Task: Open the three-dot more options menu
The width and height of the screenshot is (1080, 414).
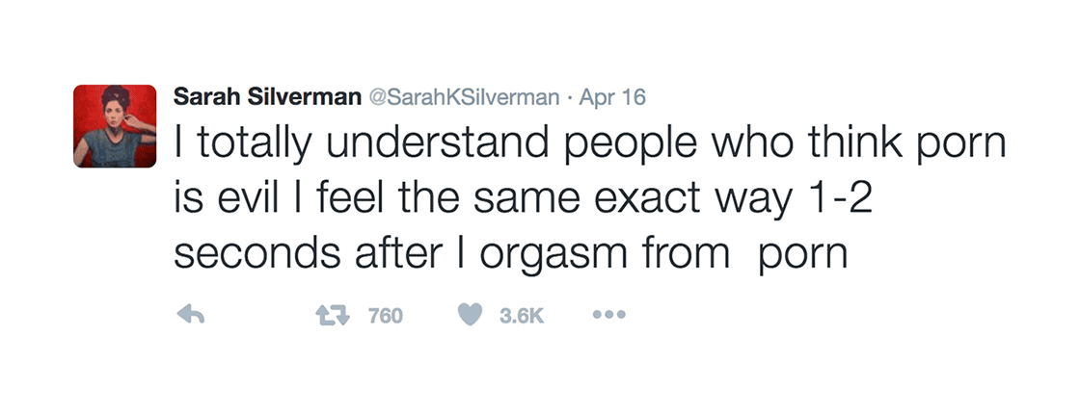Action: pos(610,315)
